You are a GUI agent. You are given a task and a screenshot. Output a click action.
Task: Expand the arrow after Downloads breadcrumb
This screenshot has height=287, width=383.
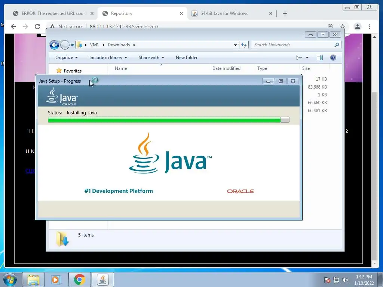[134, 45]
